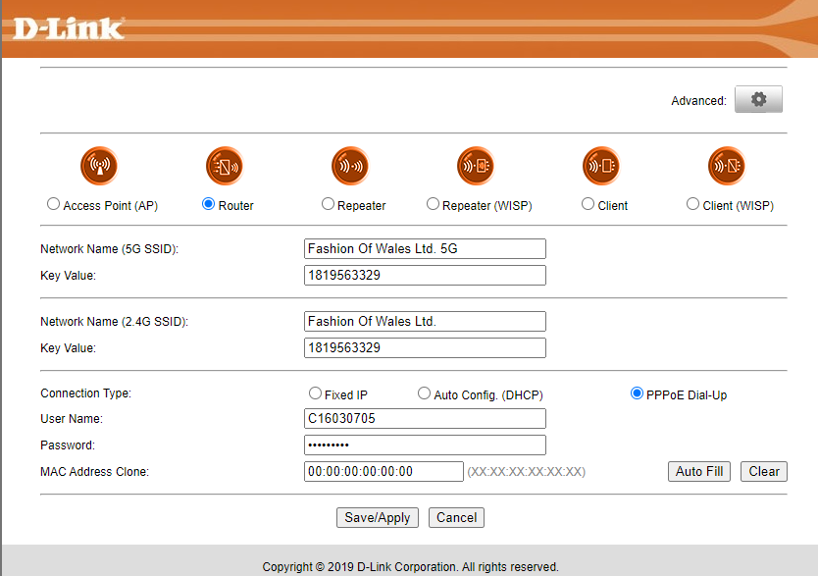Select the Client (WISP) radio button

click(693, 204)
